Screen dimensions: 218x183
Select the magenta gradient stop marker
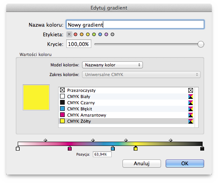[70, 148]
